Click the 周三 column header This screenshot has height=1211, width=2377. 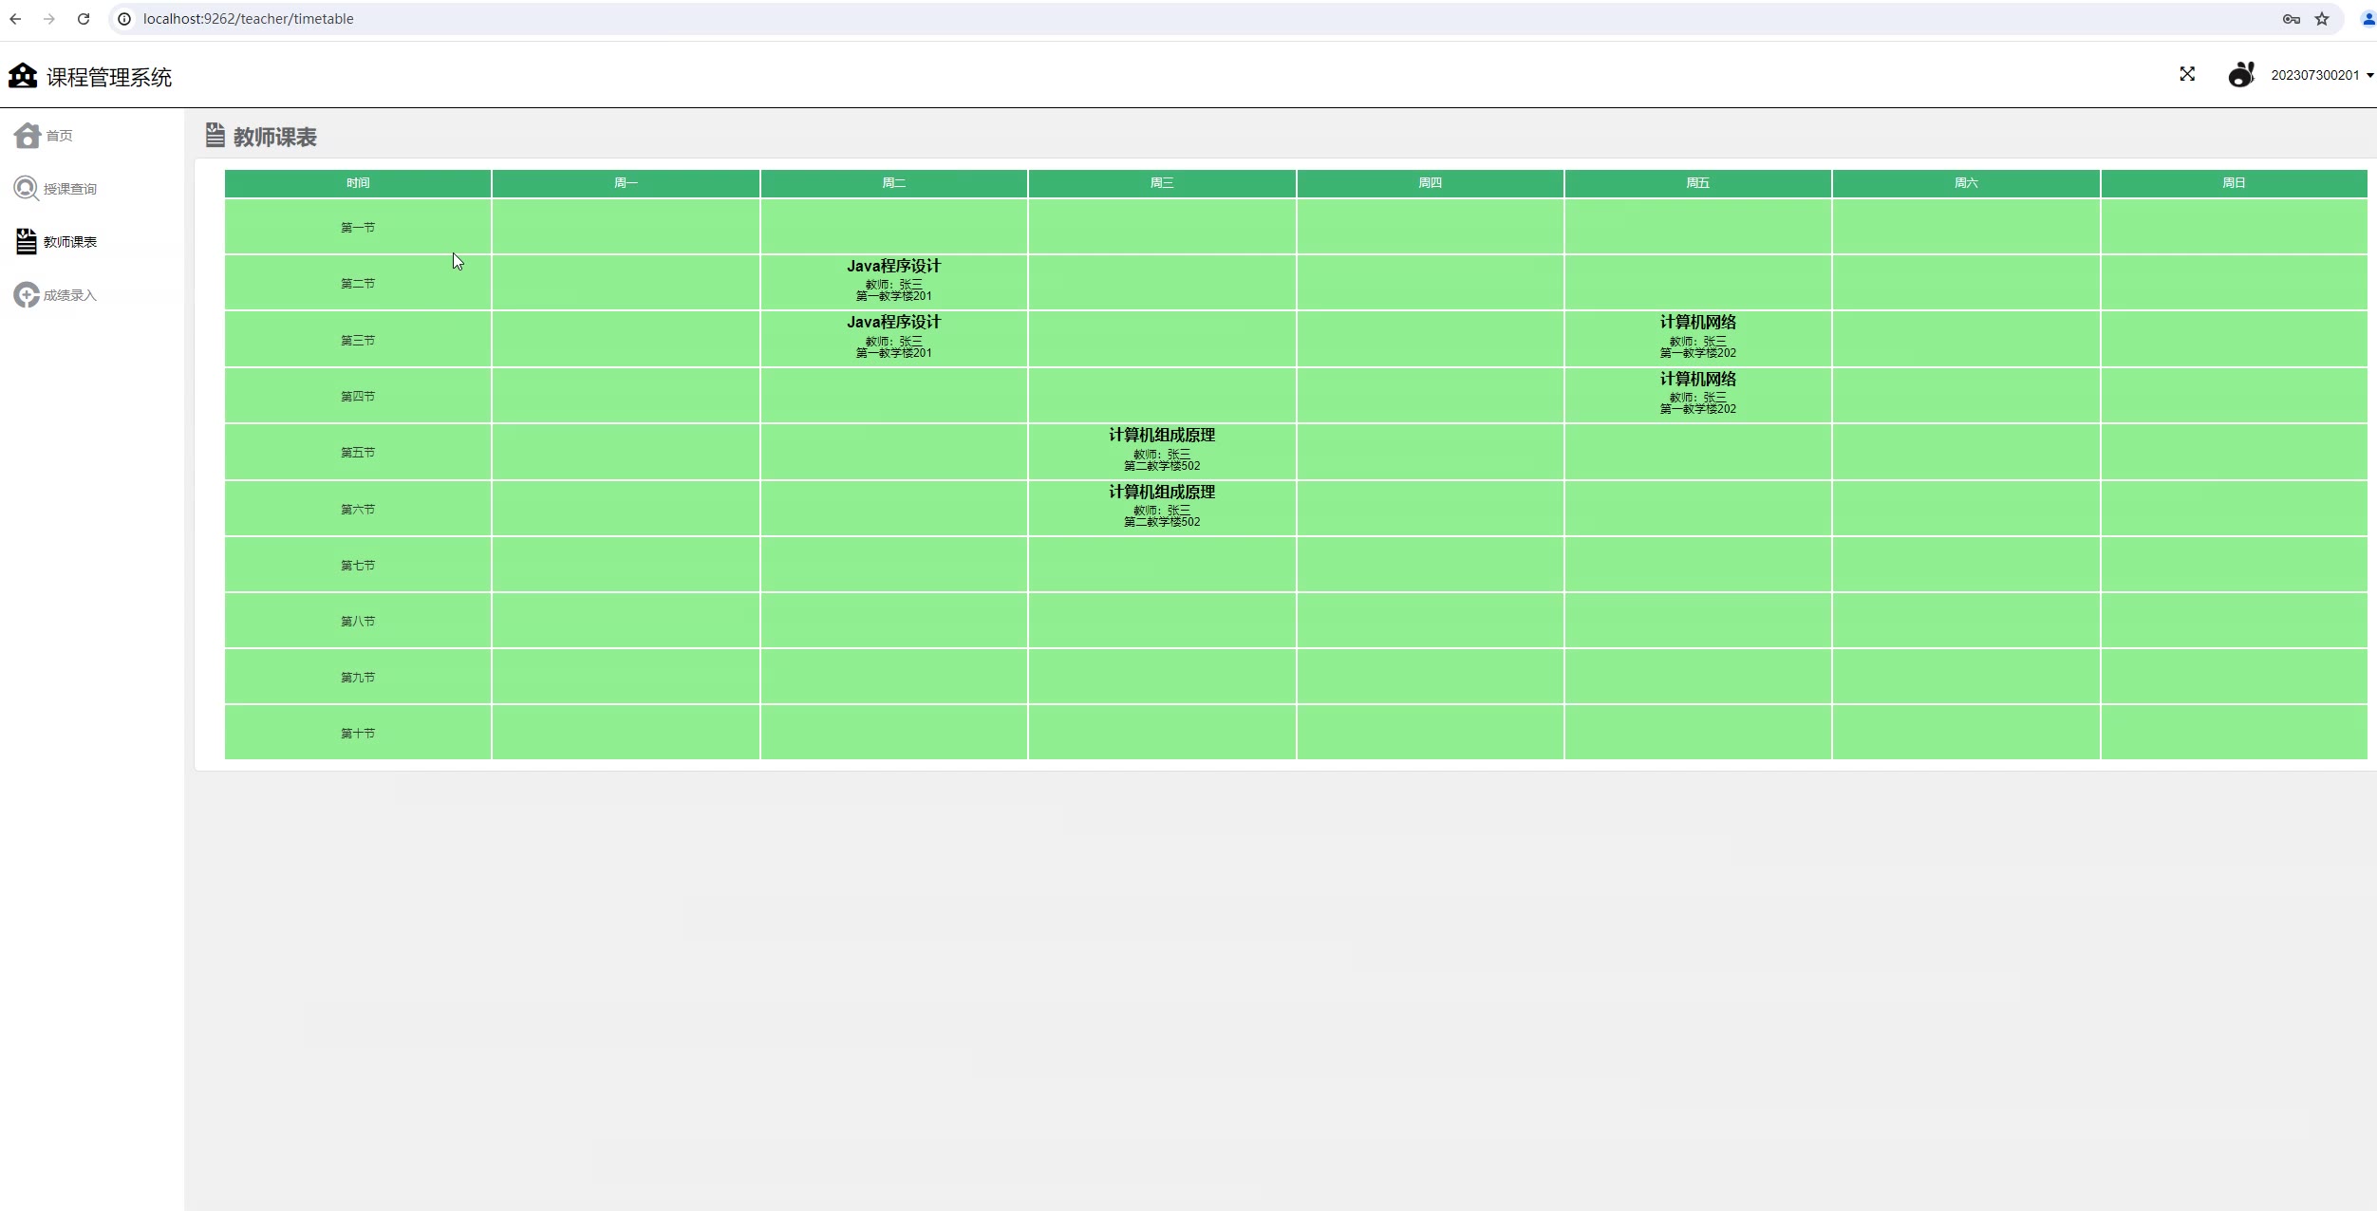1162,183
